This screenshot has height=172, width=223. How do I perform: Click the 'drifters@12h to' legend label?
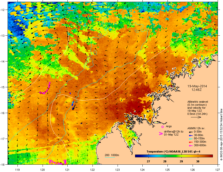click(x=174, y=132)
